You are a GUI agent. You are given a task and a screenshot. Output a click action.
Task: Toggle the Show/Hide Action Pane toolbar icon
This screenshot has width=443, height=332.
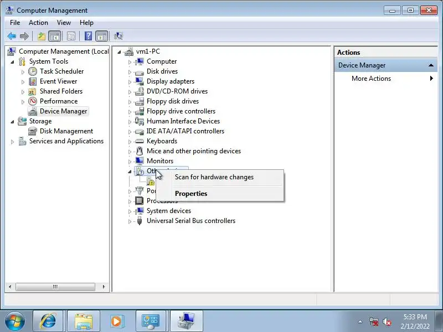[x=102, y=36]
